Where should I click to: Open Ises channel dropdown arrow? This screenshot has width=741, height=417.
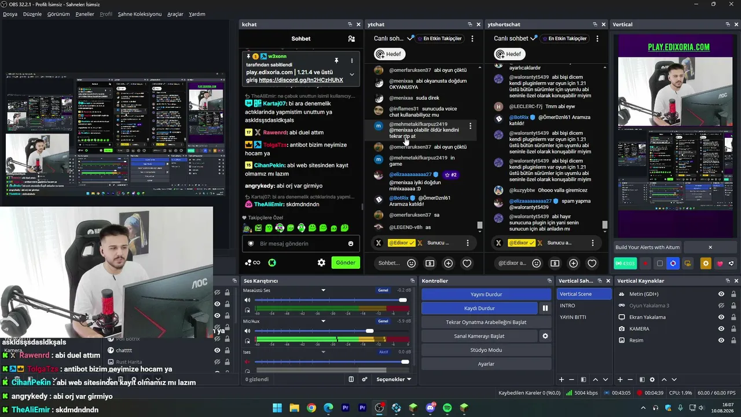[x=323, y=352]
